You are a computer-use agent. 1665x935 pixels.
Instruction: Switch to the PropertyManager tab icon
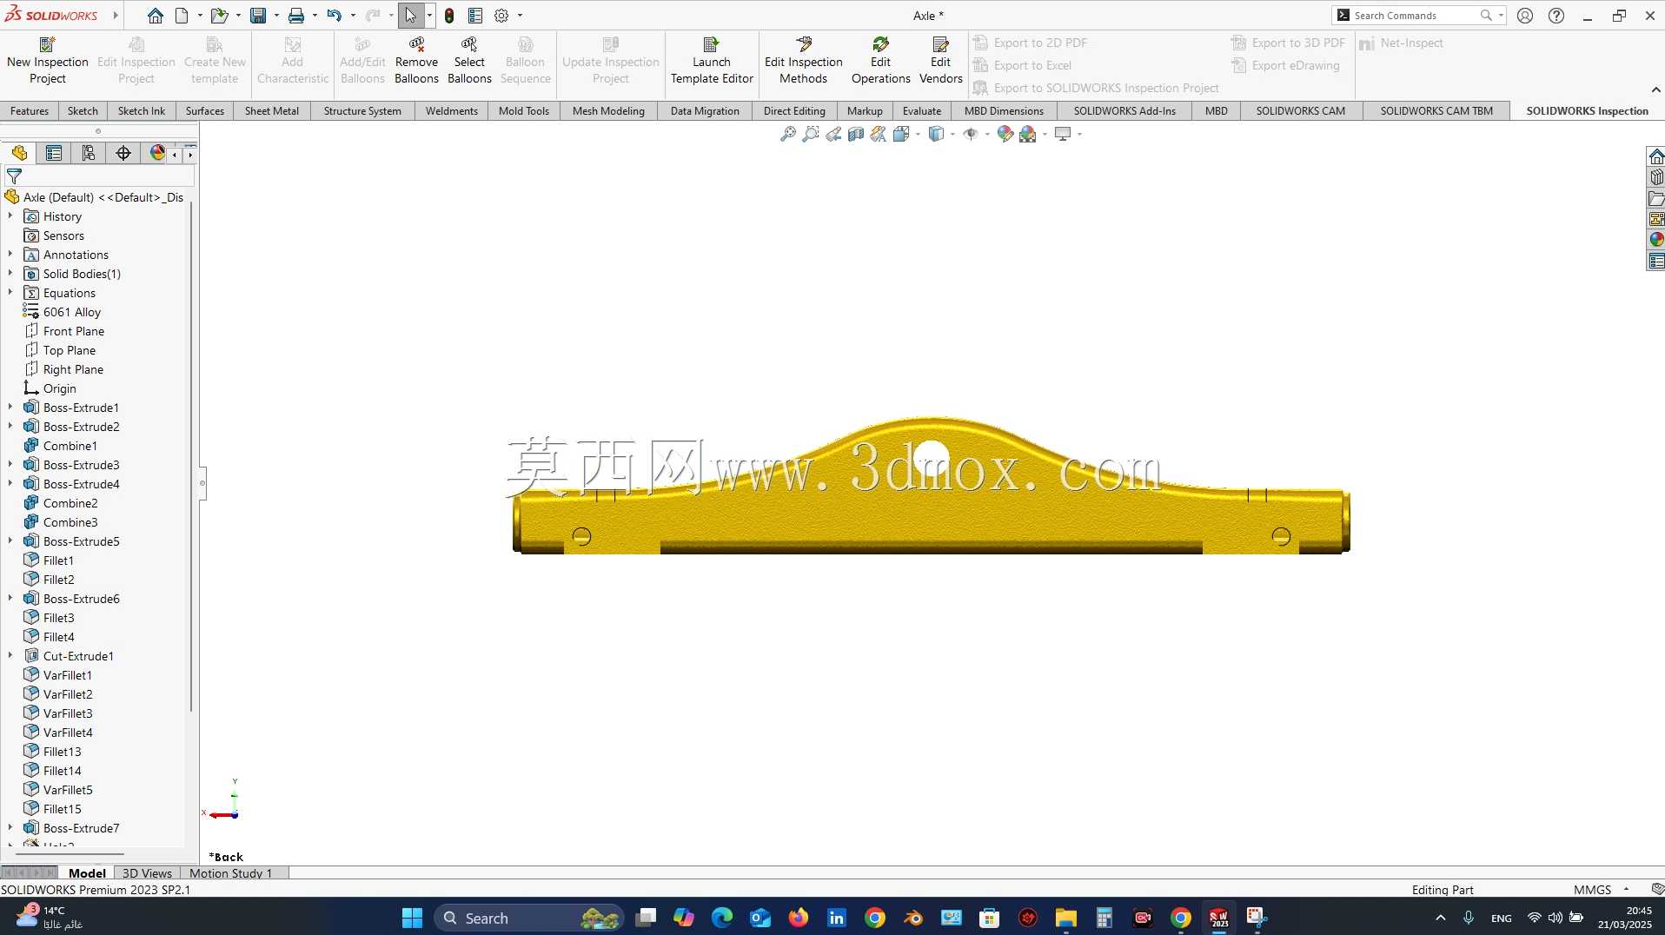click(54, 154)
